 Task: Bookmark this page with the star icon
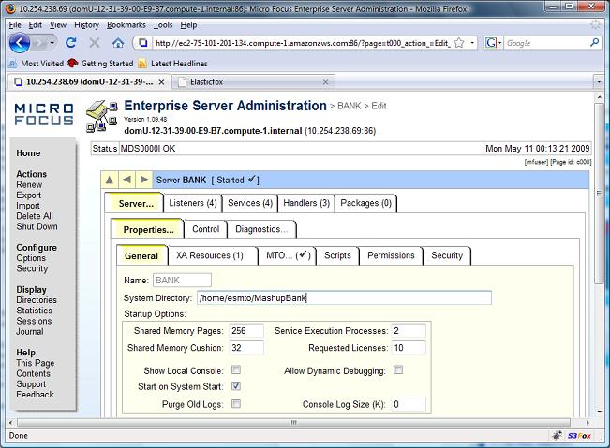[x=459, y=43]
